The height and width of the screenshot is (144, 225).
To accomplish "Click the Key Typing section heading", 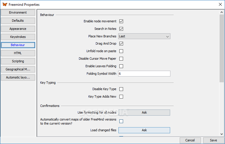I will [48, 83].
